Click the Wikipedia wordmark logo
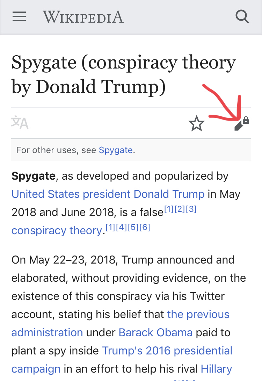 tap(83, 17)
